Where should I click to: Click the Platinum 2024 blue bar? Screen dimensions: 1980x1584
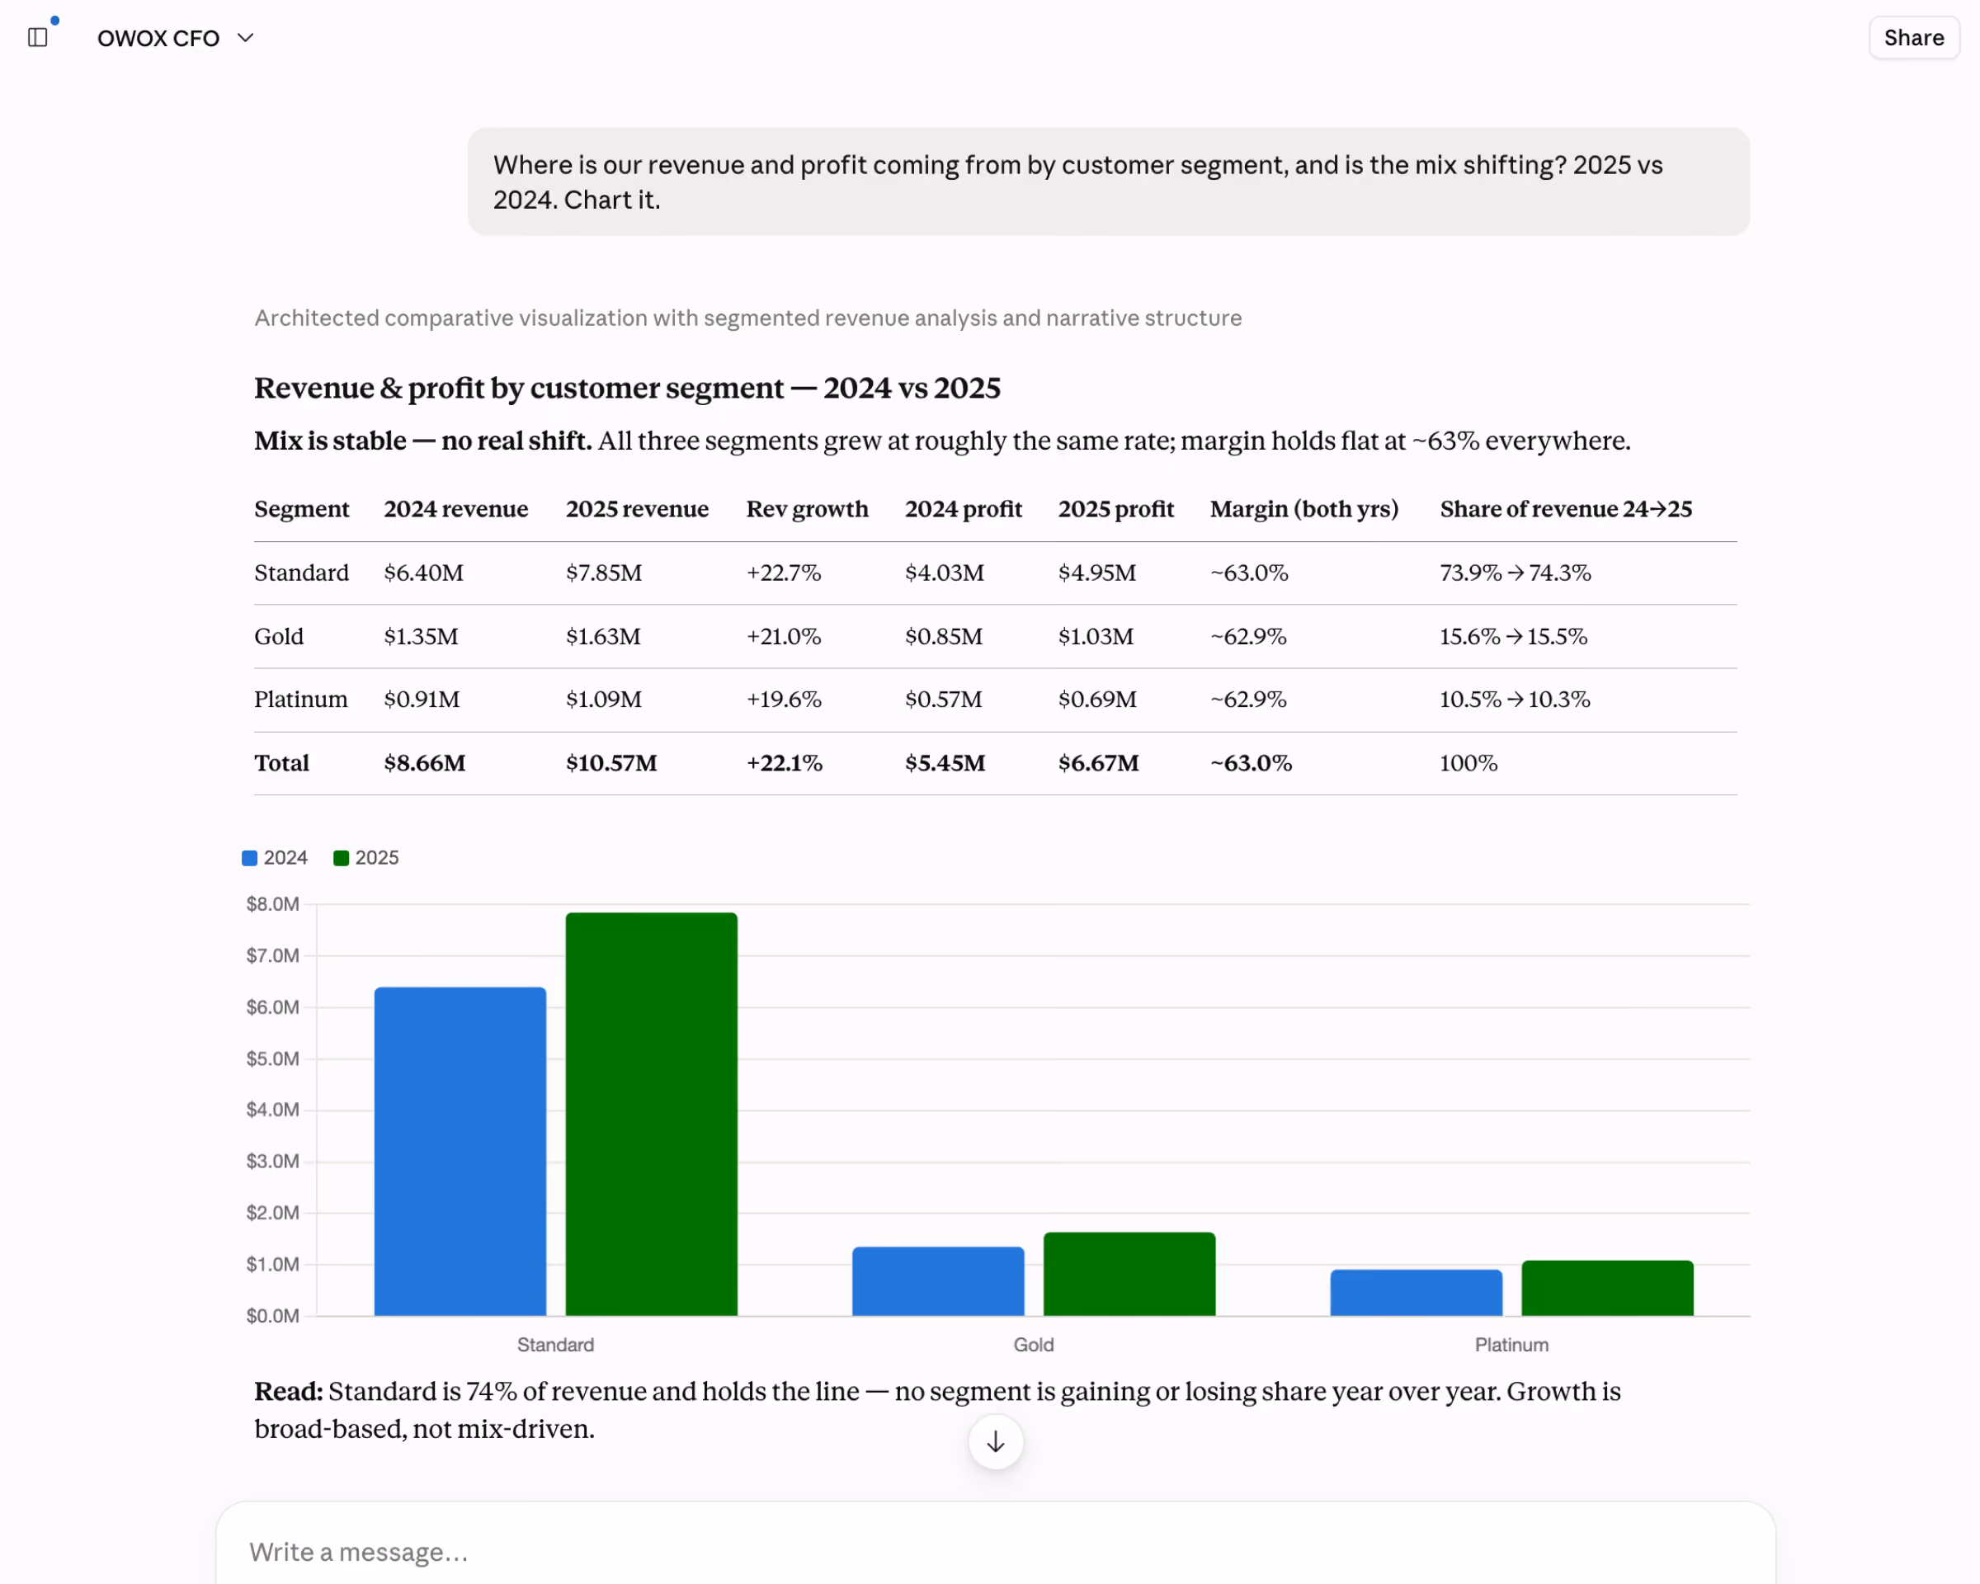1417,1293
